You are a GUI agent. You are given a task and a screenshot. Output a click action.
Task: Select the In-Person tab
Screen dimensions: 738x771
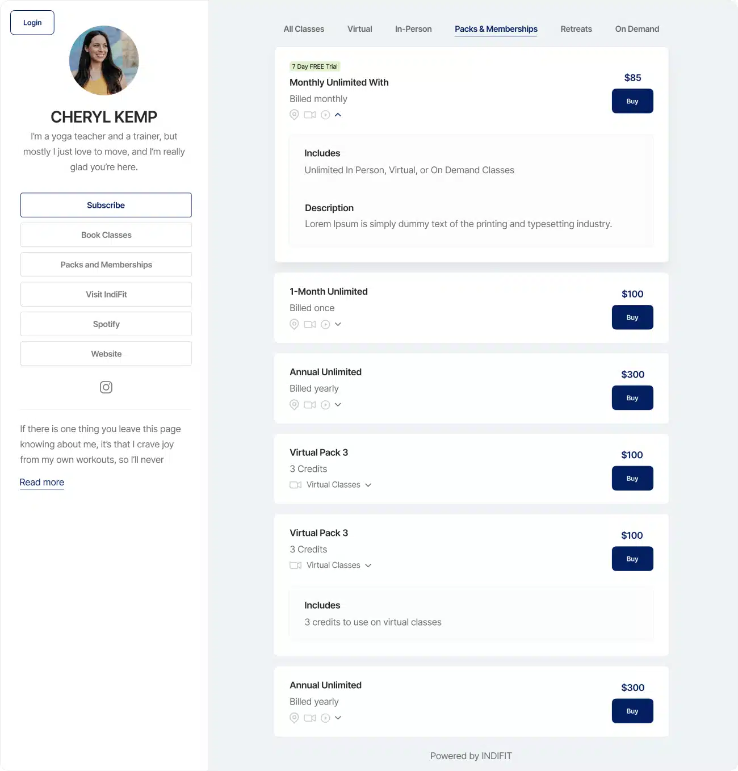click(x=413, y=29)
